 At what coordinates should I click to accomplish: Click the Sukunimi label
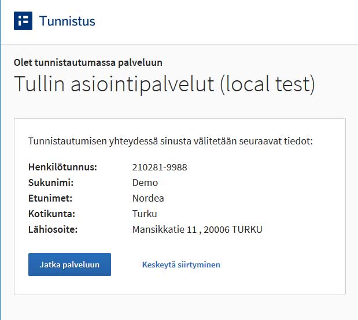click(51, 183)
